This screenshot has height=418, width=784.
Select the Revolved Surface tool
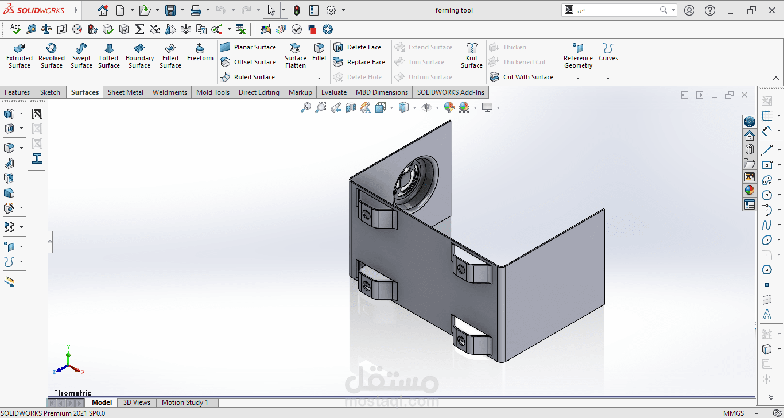tap(52, 56)
